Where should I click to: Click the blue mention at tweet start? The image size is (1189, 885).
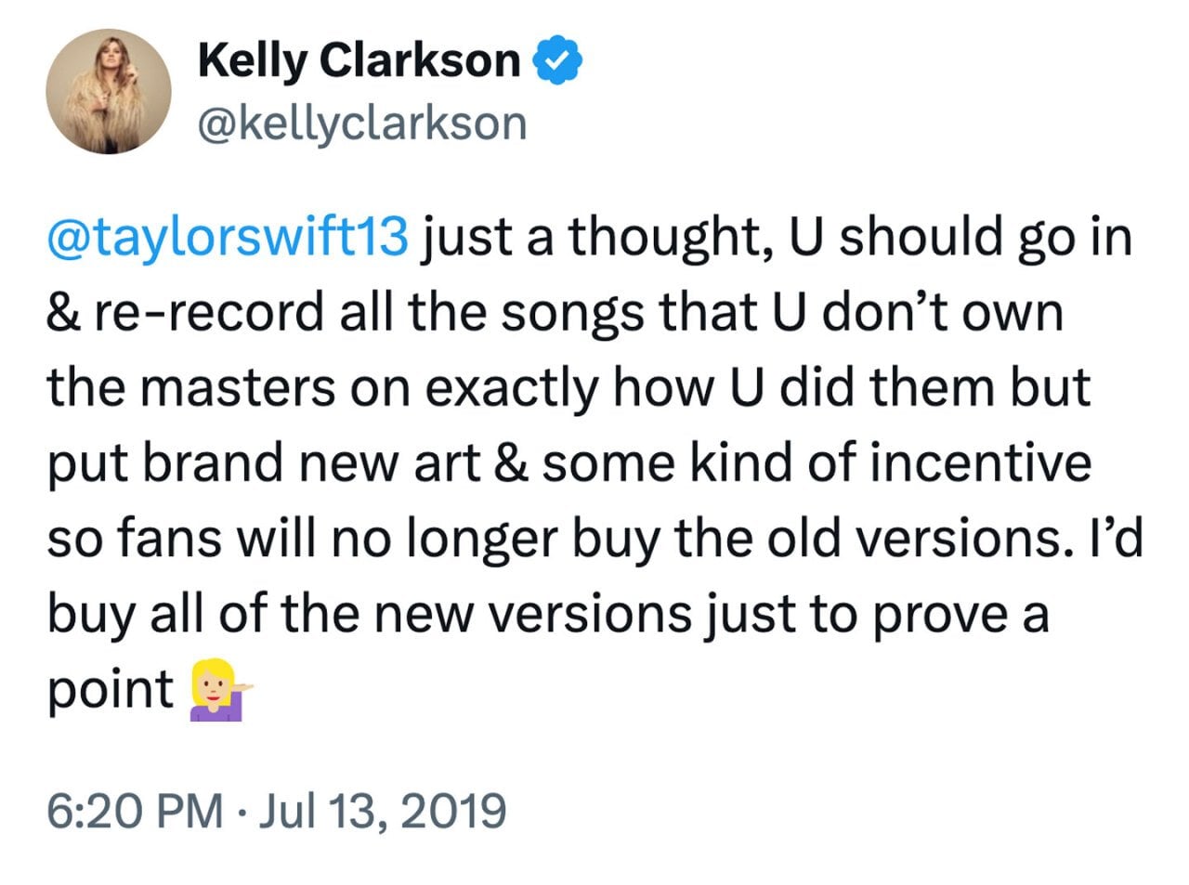click(x=228, y=238)
